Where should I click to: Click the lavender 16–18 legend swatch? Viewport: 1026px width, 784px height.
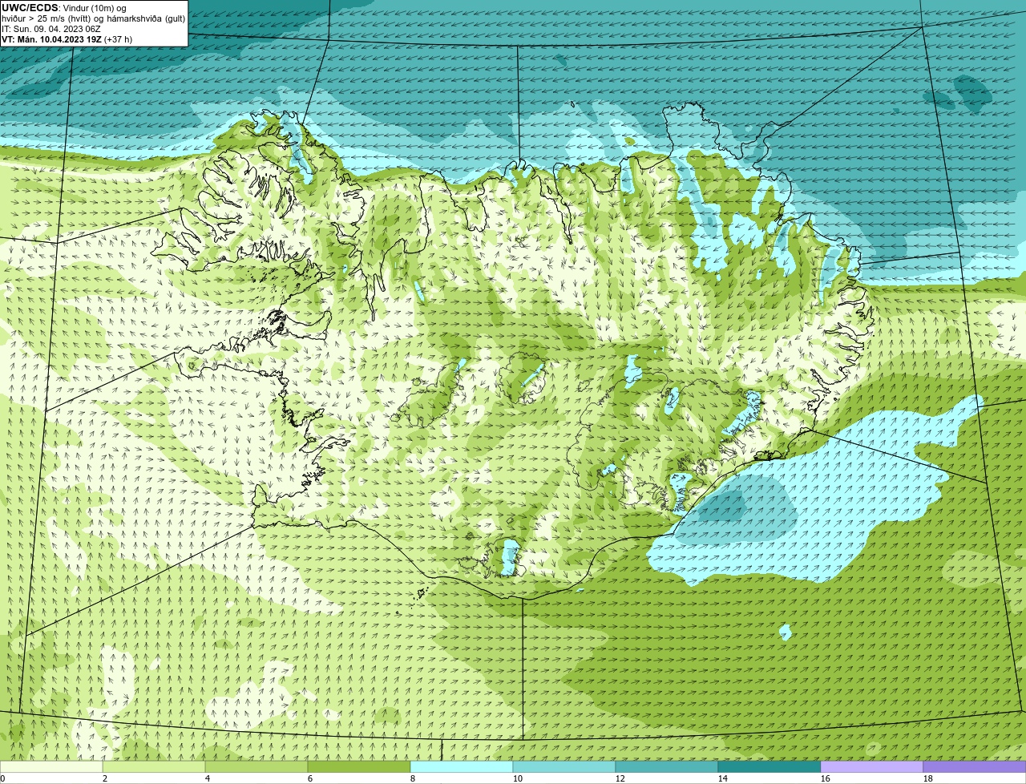tap(873, 766)
